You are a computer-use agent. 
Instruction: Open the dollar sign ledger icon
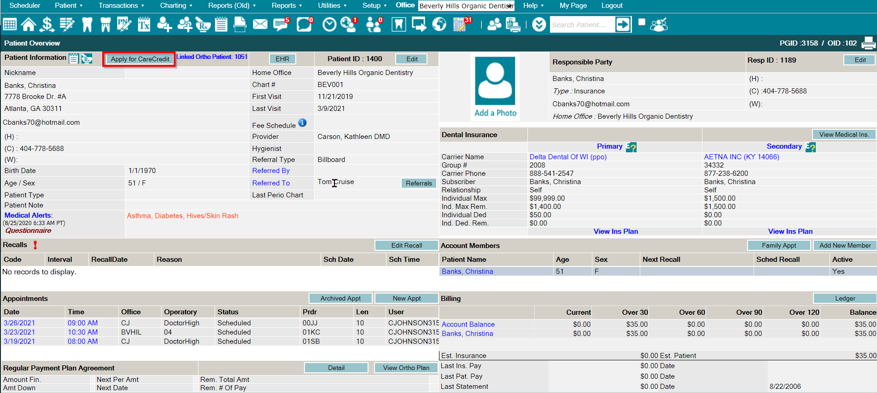(47, 24)
